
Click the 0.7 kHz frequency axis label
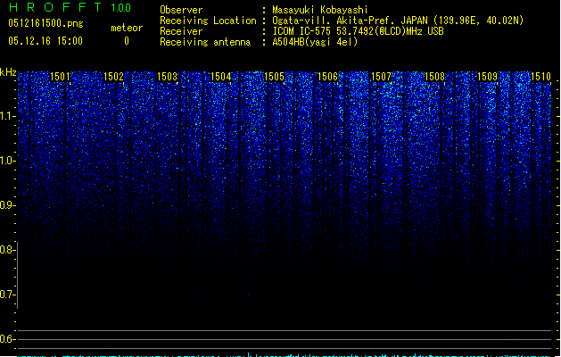pyautogui.click(x=7, y=295)
